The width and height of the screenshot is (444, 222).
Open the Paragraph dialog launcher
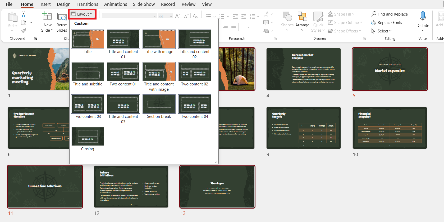click(275, 38)
